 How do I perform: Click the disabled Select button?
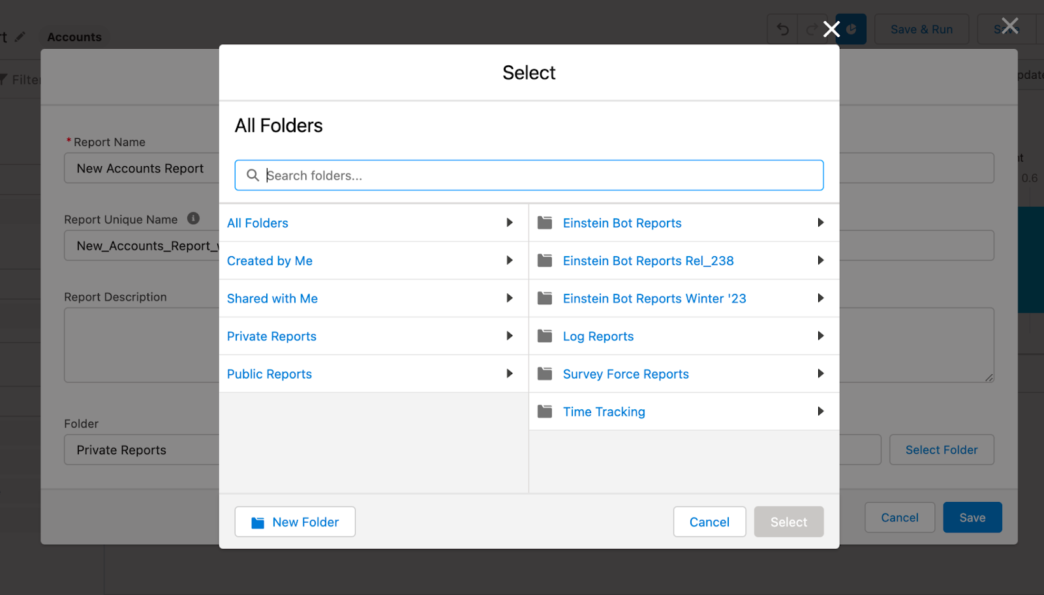click(x=789, y=522)
